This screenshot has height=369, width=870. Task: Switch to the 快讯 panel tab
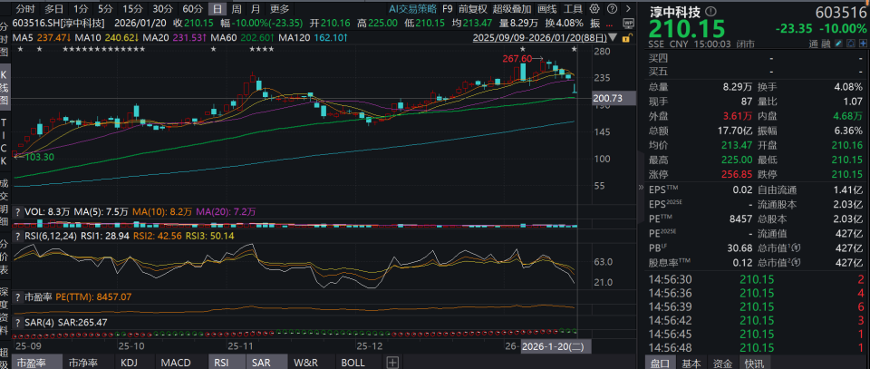tap(754, 363)
